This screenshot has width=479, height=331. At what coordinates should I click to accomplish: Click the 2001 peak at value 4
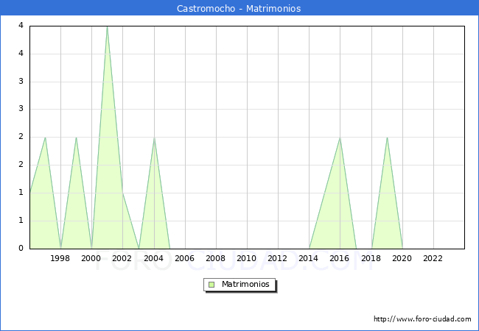click(x=107, y=26)
